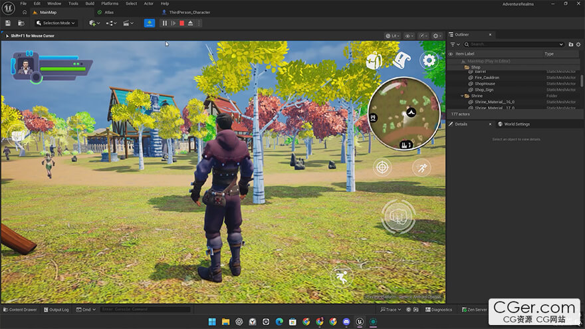
Task: Collapse the Shrine folder in Outliner
Action: tap(462, 96)
